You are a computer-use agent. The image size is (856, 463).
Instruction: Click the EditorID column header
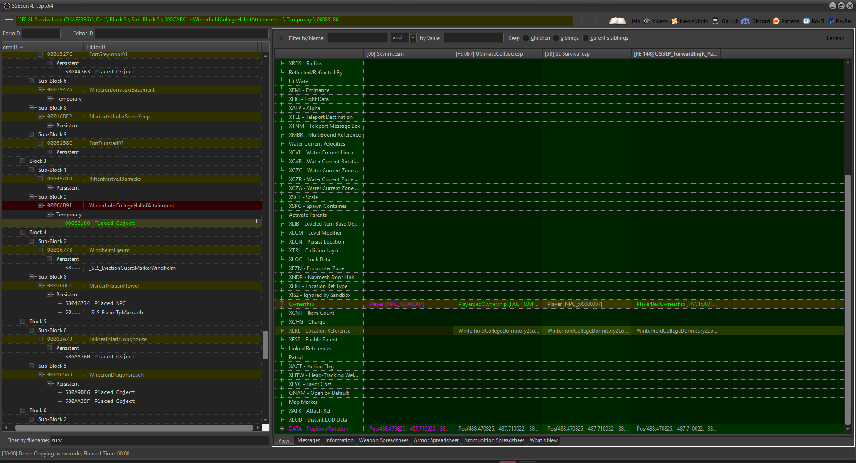[171, 47]
